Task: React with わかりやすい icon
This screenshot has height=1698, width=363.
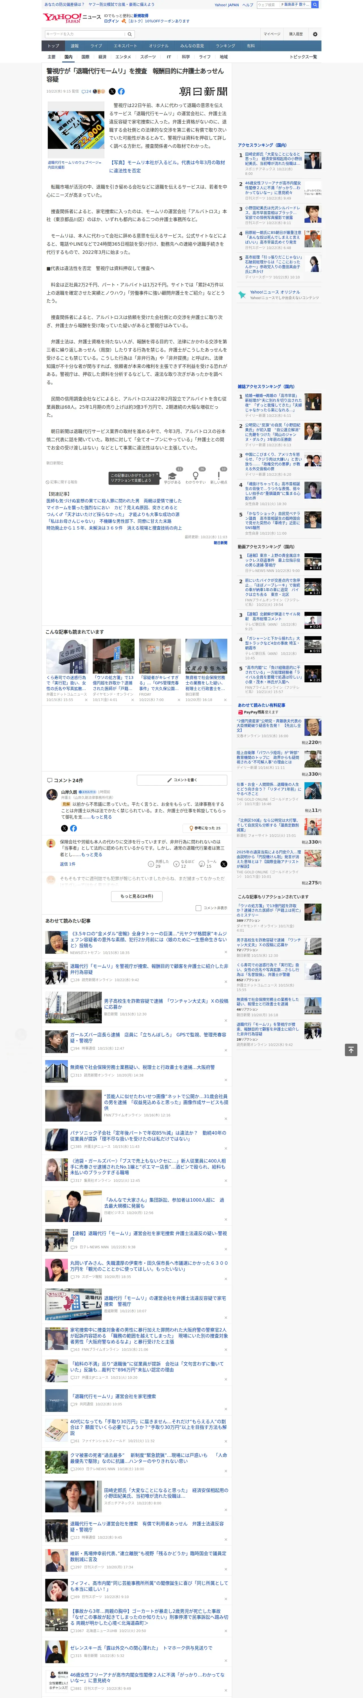Action: 196,477
